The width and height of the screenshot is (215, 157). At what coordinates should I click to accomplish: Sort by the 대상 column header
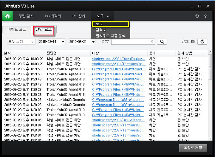coord(119,53)
